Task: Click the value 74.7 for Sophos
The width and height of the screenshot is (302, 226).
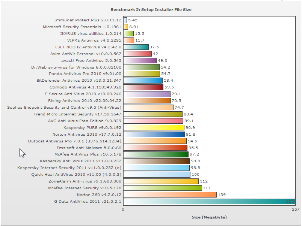Action: pyautogui.click(x=179, y=107)
